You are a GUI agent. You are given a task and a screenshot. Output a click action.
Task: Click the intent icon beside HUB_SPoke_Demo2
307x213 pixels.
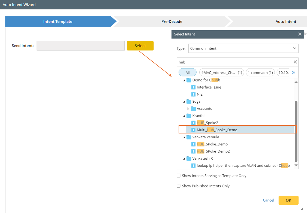point(193,151)
